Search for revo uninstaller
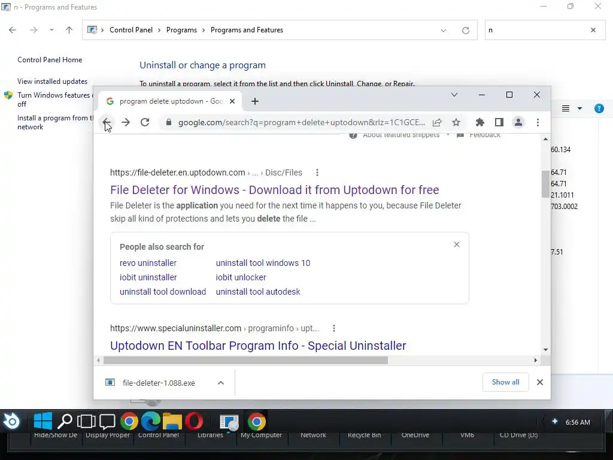 [x=148, y=263]
